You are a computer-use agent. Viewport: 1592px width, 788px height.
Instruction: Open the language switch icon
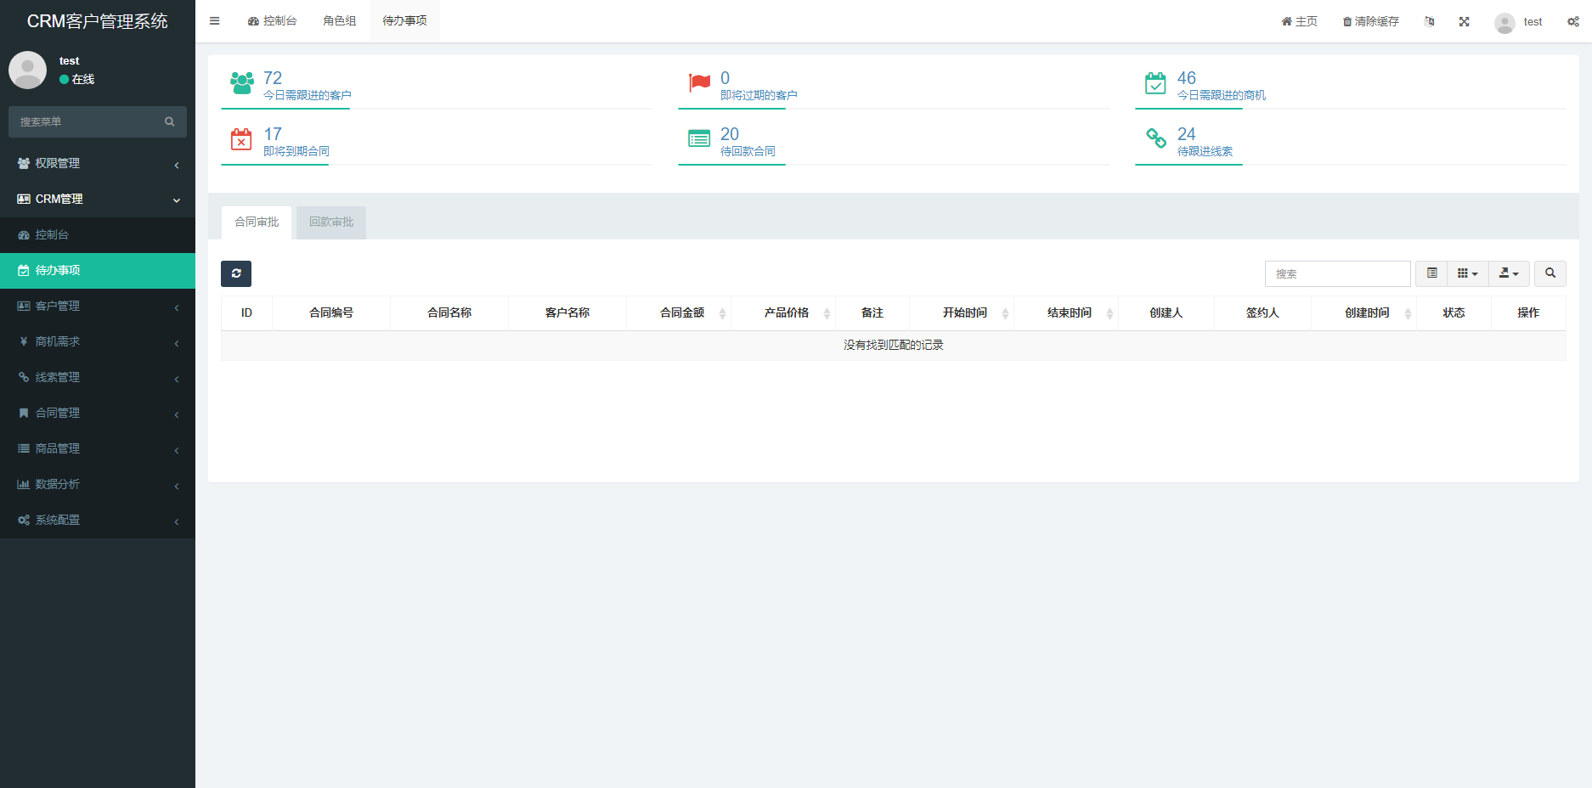(x=1430, y=22)
